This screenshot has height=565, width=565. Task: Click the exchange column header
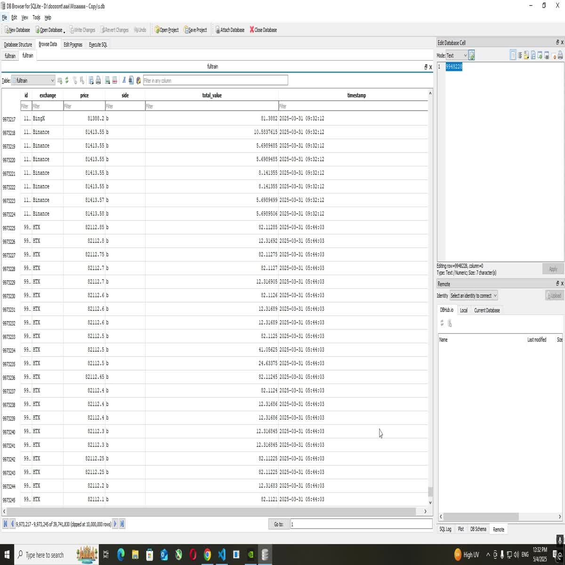48,95
